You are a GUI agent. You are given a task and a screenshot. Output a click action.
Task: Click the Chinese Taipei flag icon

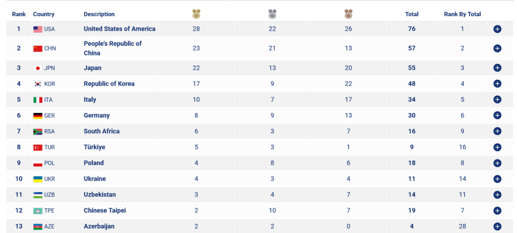pos(38,210)
